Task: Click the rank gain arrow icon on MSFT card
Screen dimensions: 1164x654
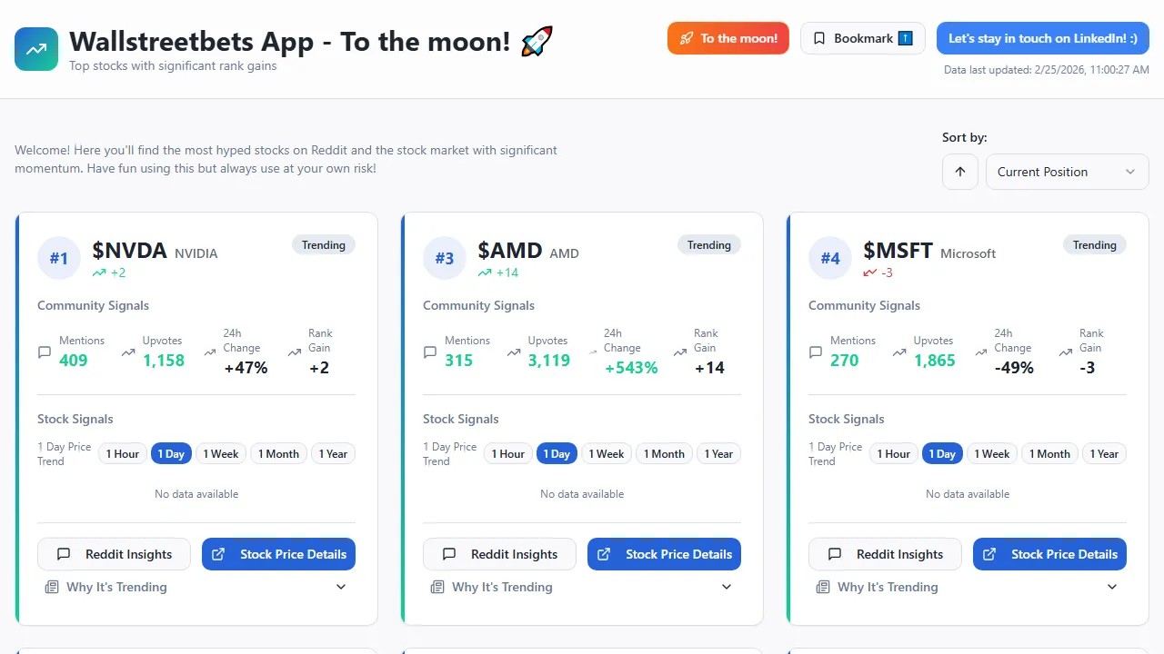Action: [x=1067, y=352]
